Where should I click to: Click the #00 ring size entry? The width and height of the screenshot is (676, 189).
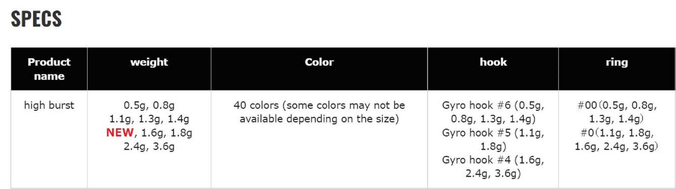[617, 112]
